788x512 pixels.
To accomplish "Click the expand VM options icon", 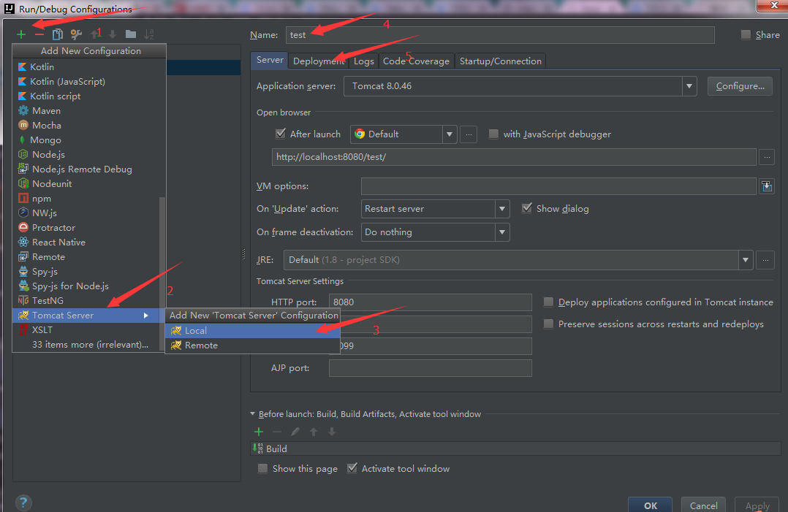I will pyautogui.click(x=767, y=186).
